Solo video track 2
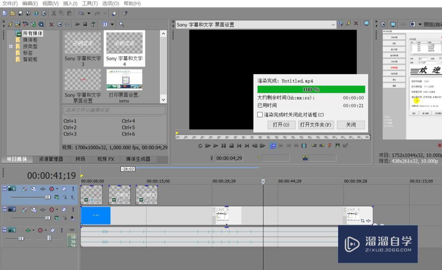Screen dimensions: 442x270 pos(73,210)
